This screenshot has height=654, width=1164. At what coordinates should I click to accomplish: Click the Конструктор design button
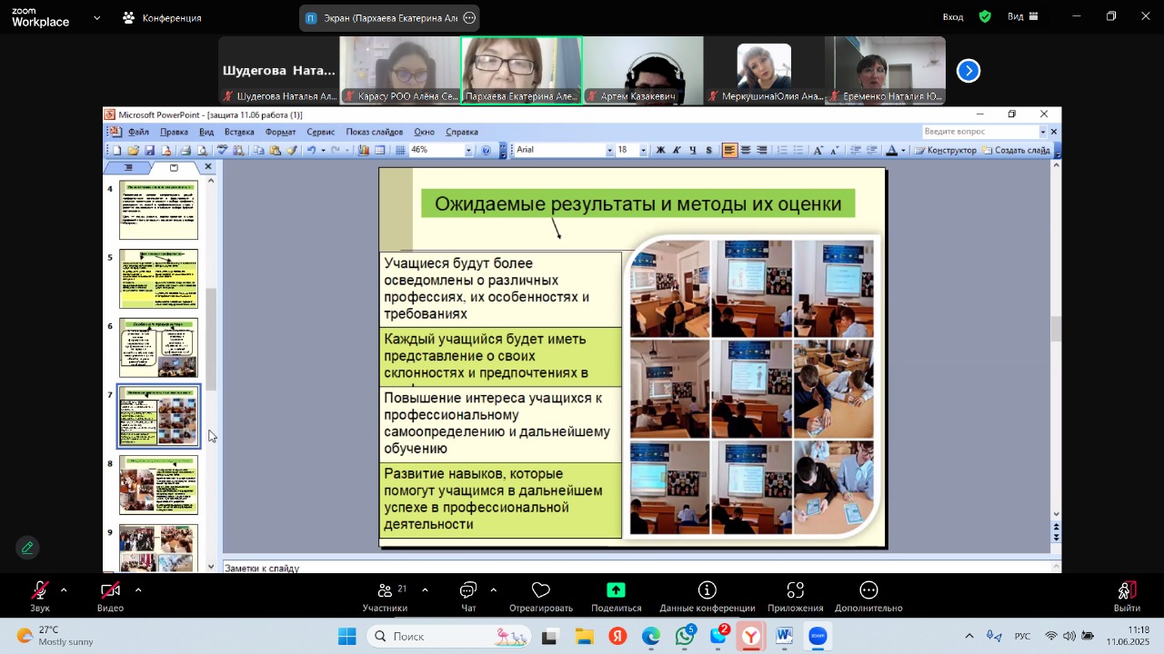[945, 150]
